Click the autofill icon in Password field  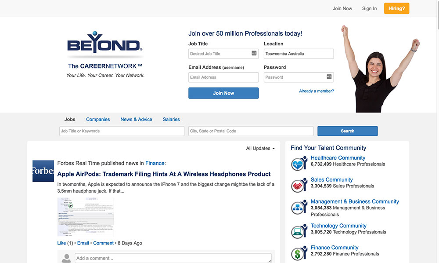coord(329,77)
